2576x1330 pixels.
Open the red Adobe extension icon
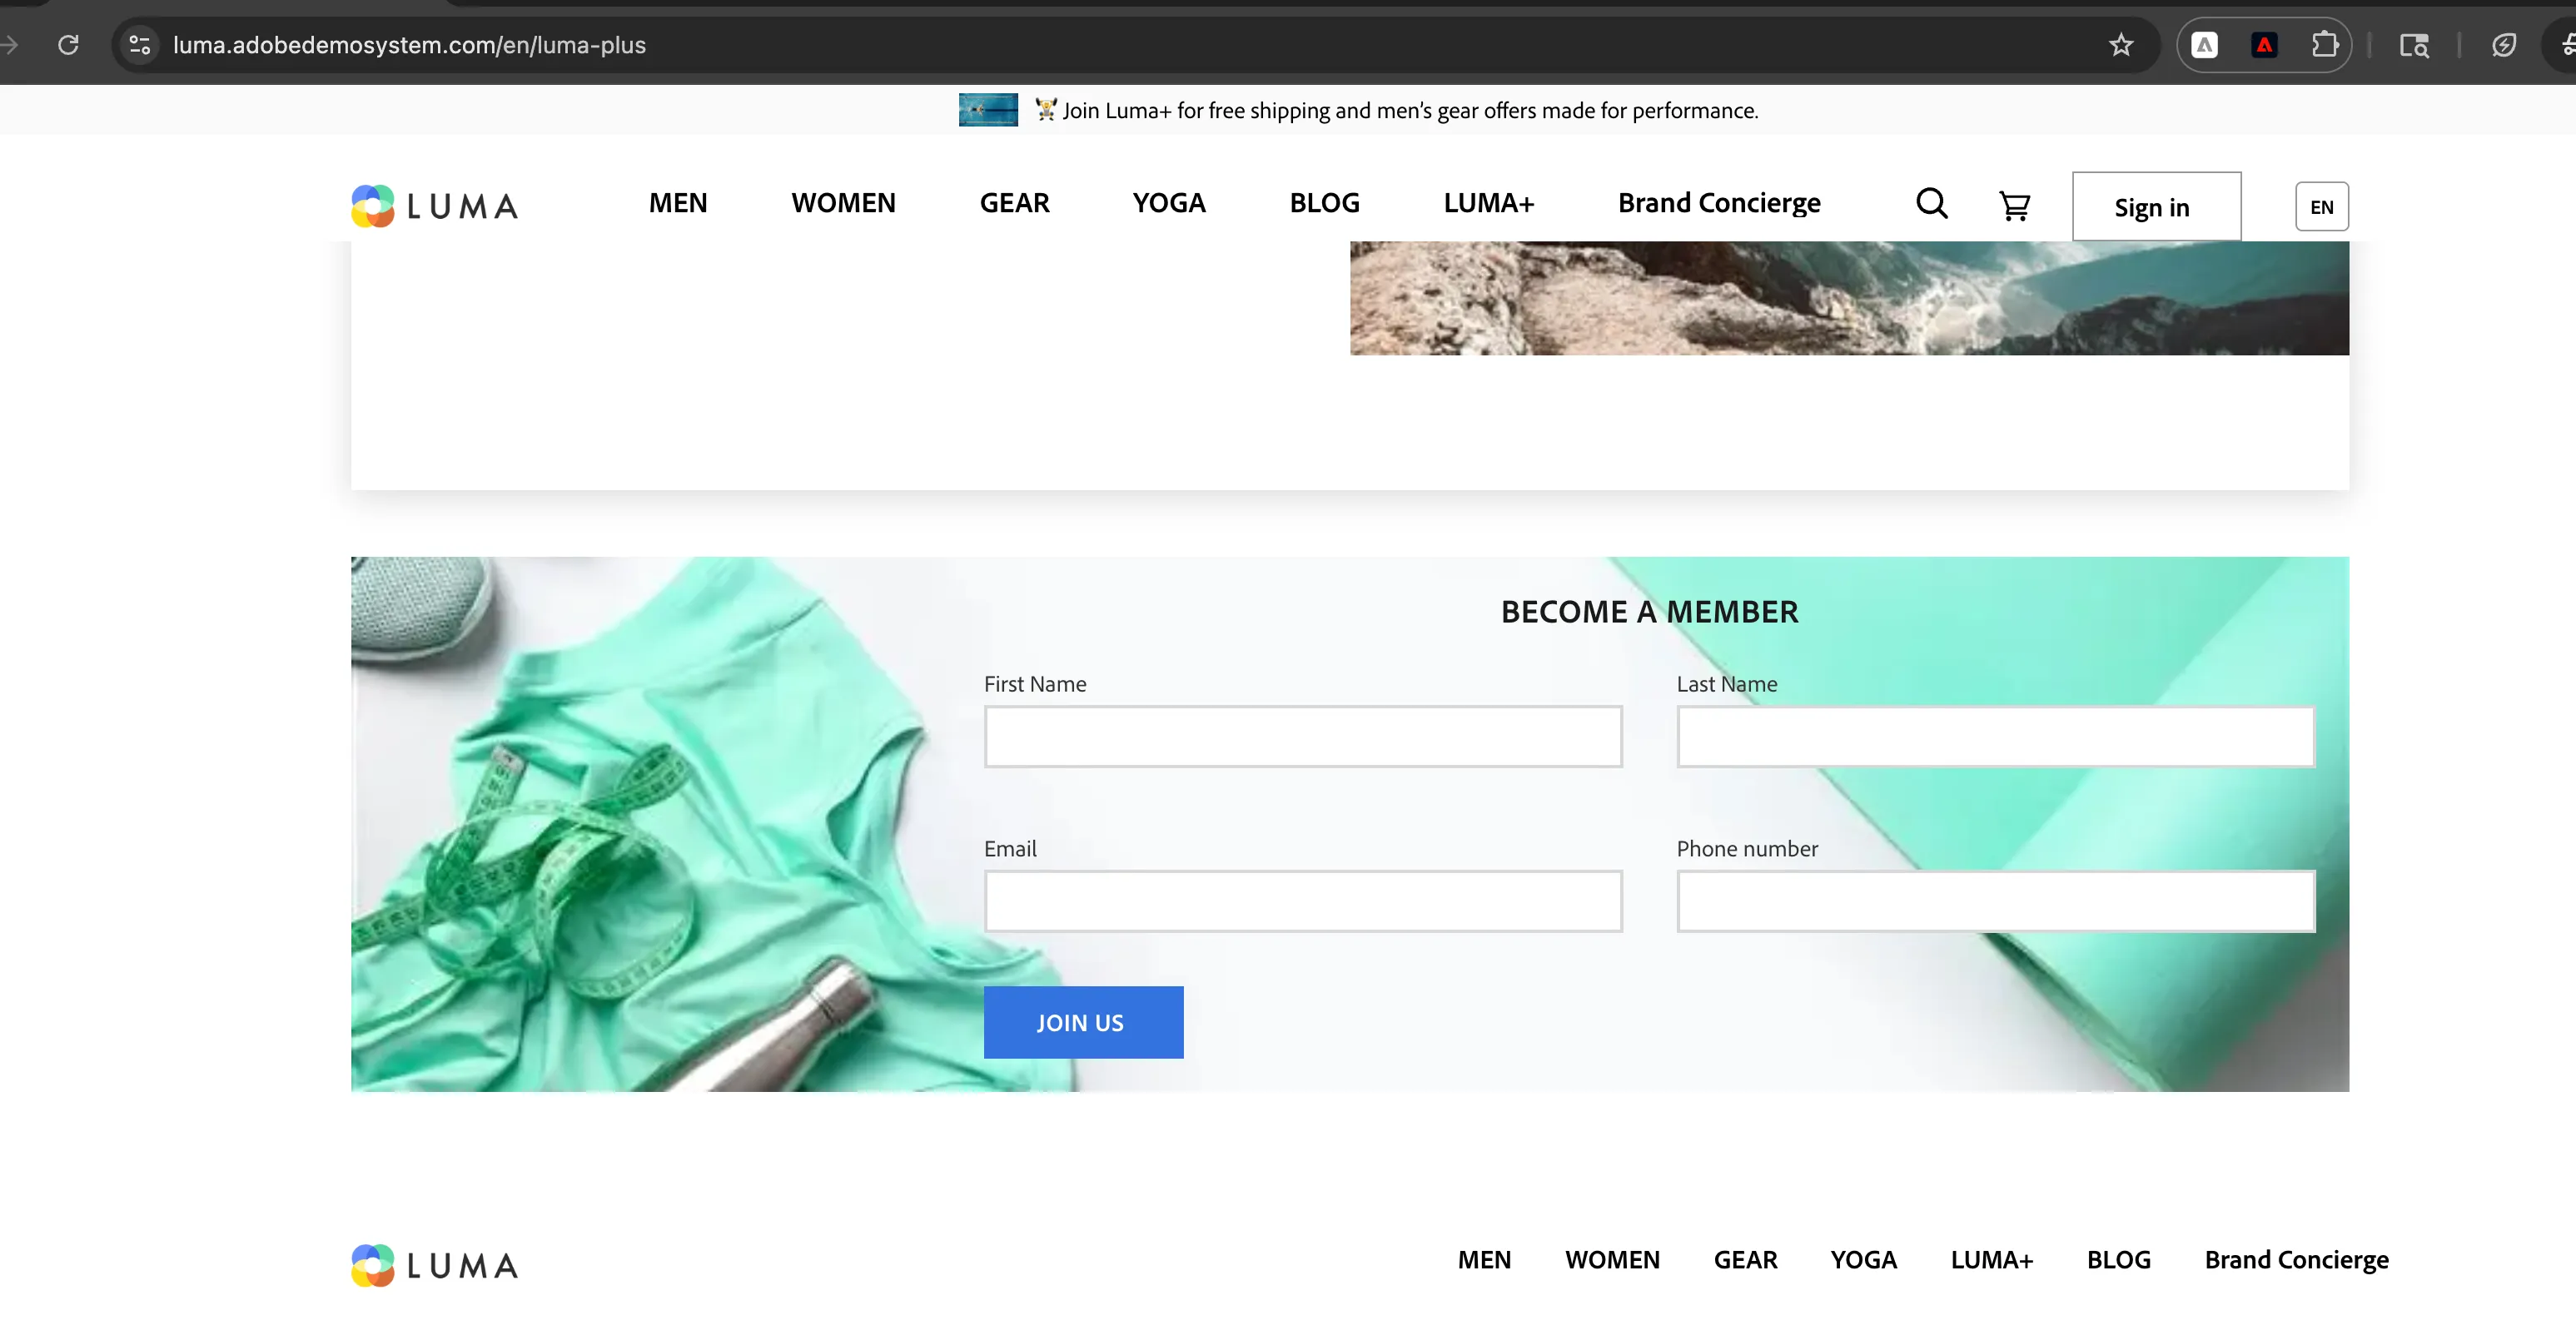[2264, 45]
